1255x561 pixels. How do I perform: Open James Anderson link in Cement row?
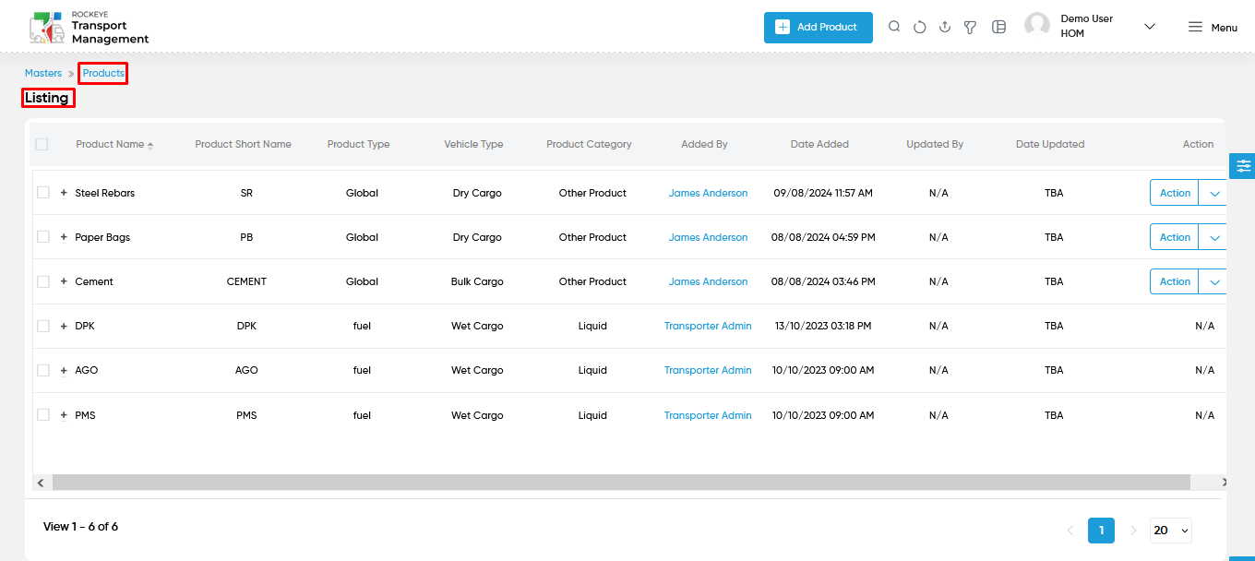coord(708,281)
